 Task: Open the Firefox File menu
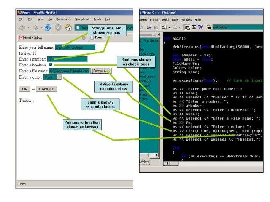(21, 19)
